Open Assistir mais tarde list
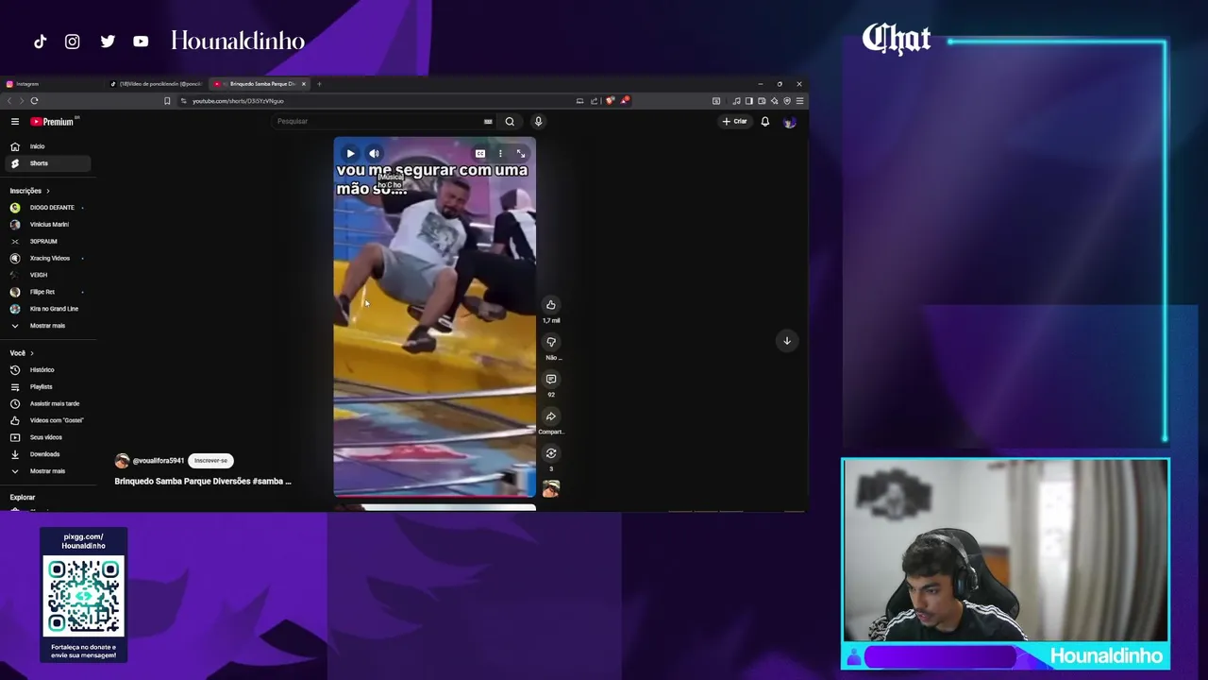 point(46,403)
